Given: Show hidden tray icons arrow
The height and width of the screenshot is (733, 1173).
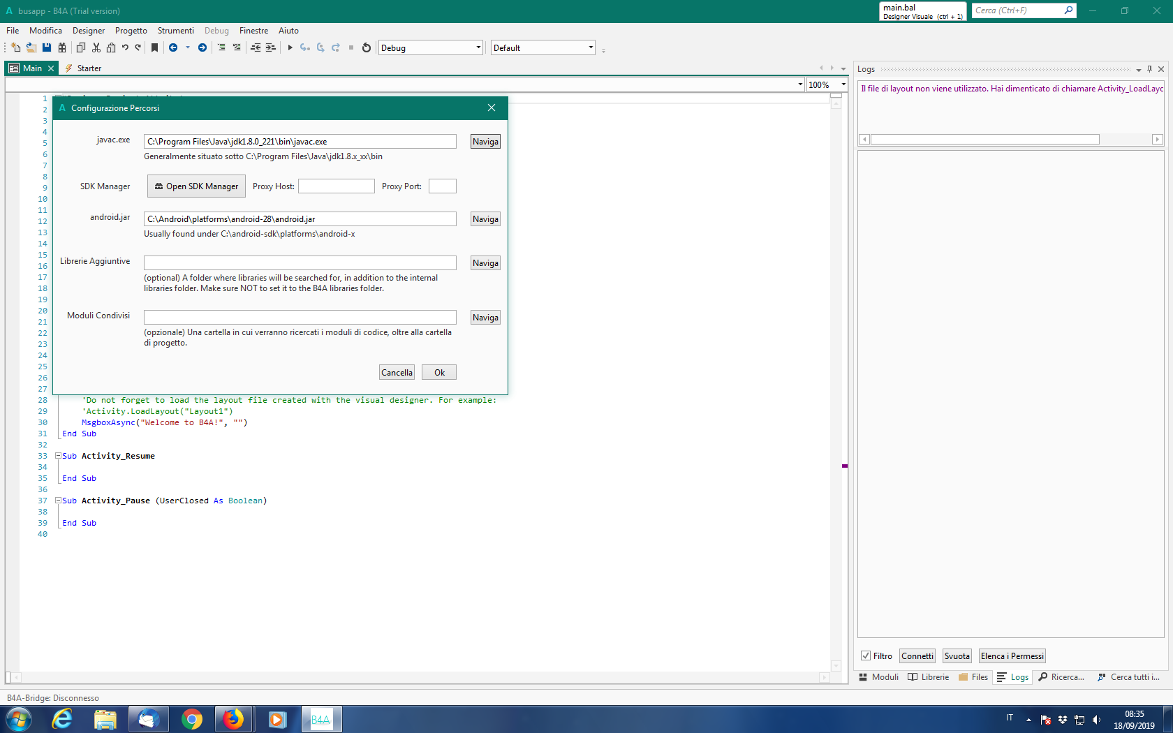Looking at the screenshot, I should (1028, 720).
